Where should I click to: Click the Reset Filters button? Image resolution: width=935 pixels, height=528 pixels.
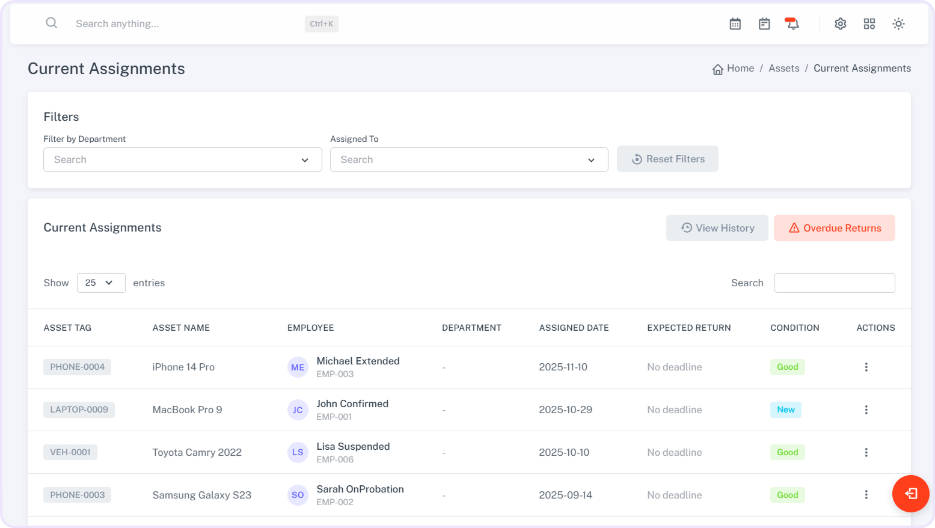667,159
